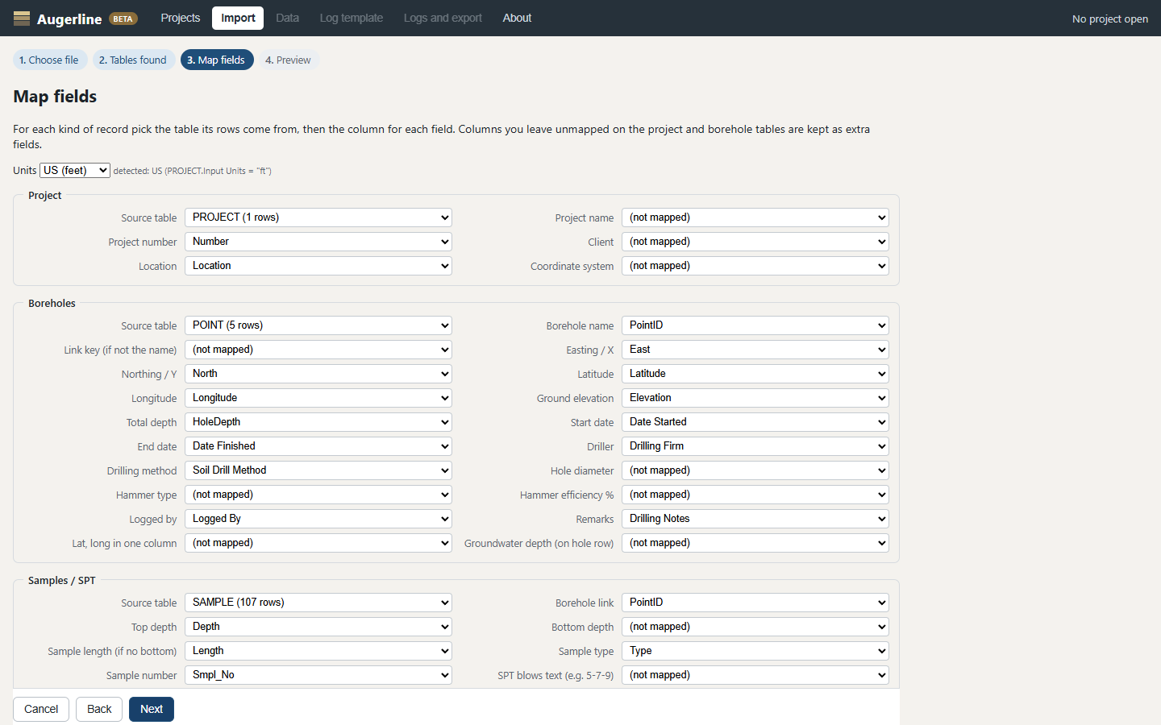Choose a column for Client

tap(755, 242)
